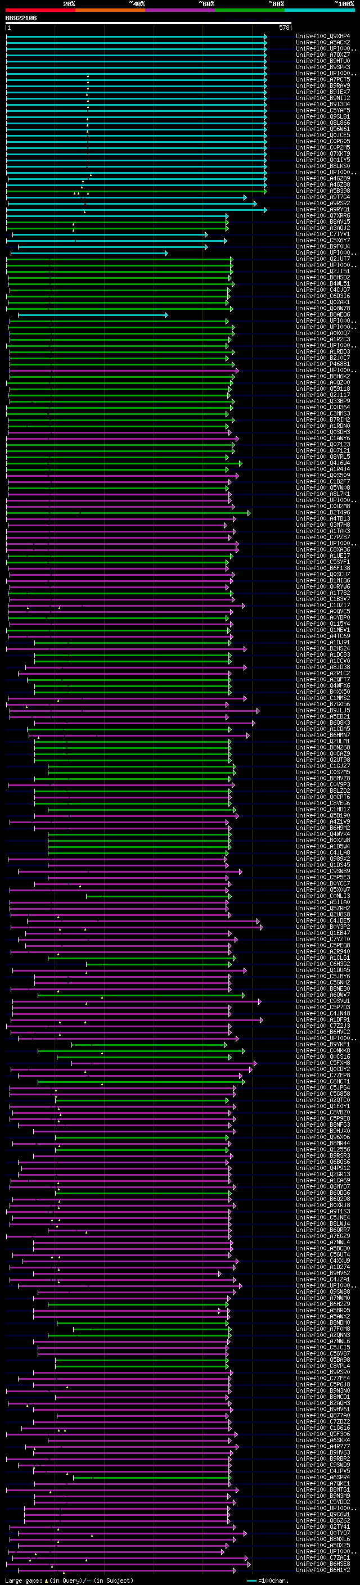Click the UniRef100_B8LKS0 hit name

[x=323, y=166]
